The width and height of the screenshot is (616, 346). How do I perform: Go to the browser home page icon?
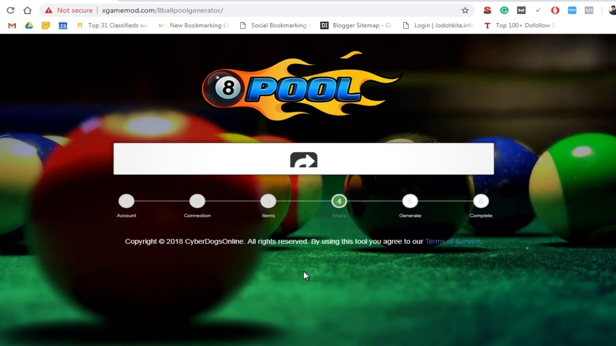point(27,10)
